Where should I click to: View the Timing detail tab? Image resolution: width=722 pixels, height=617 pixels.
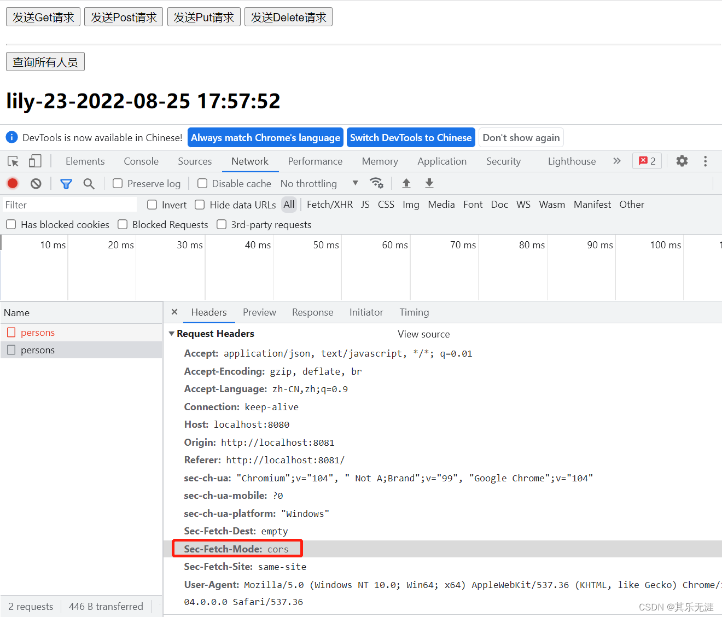tap(414, 312)
